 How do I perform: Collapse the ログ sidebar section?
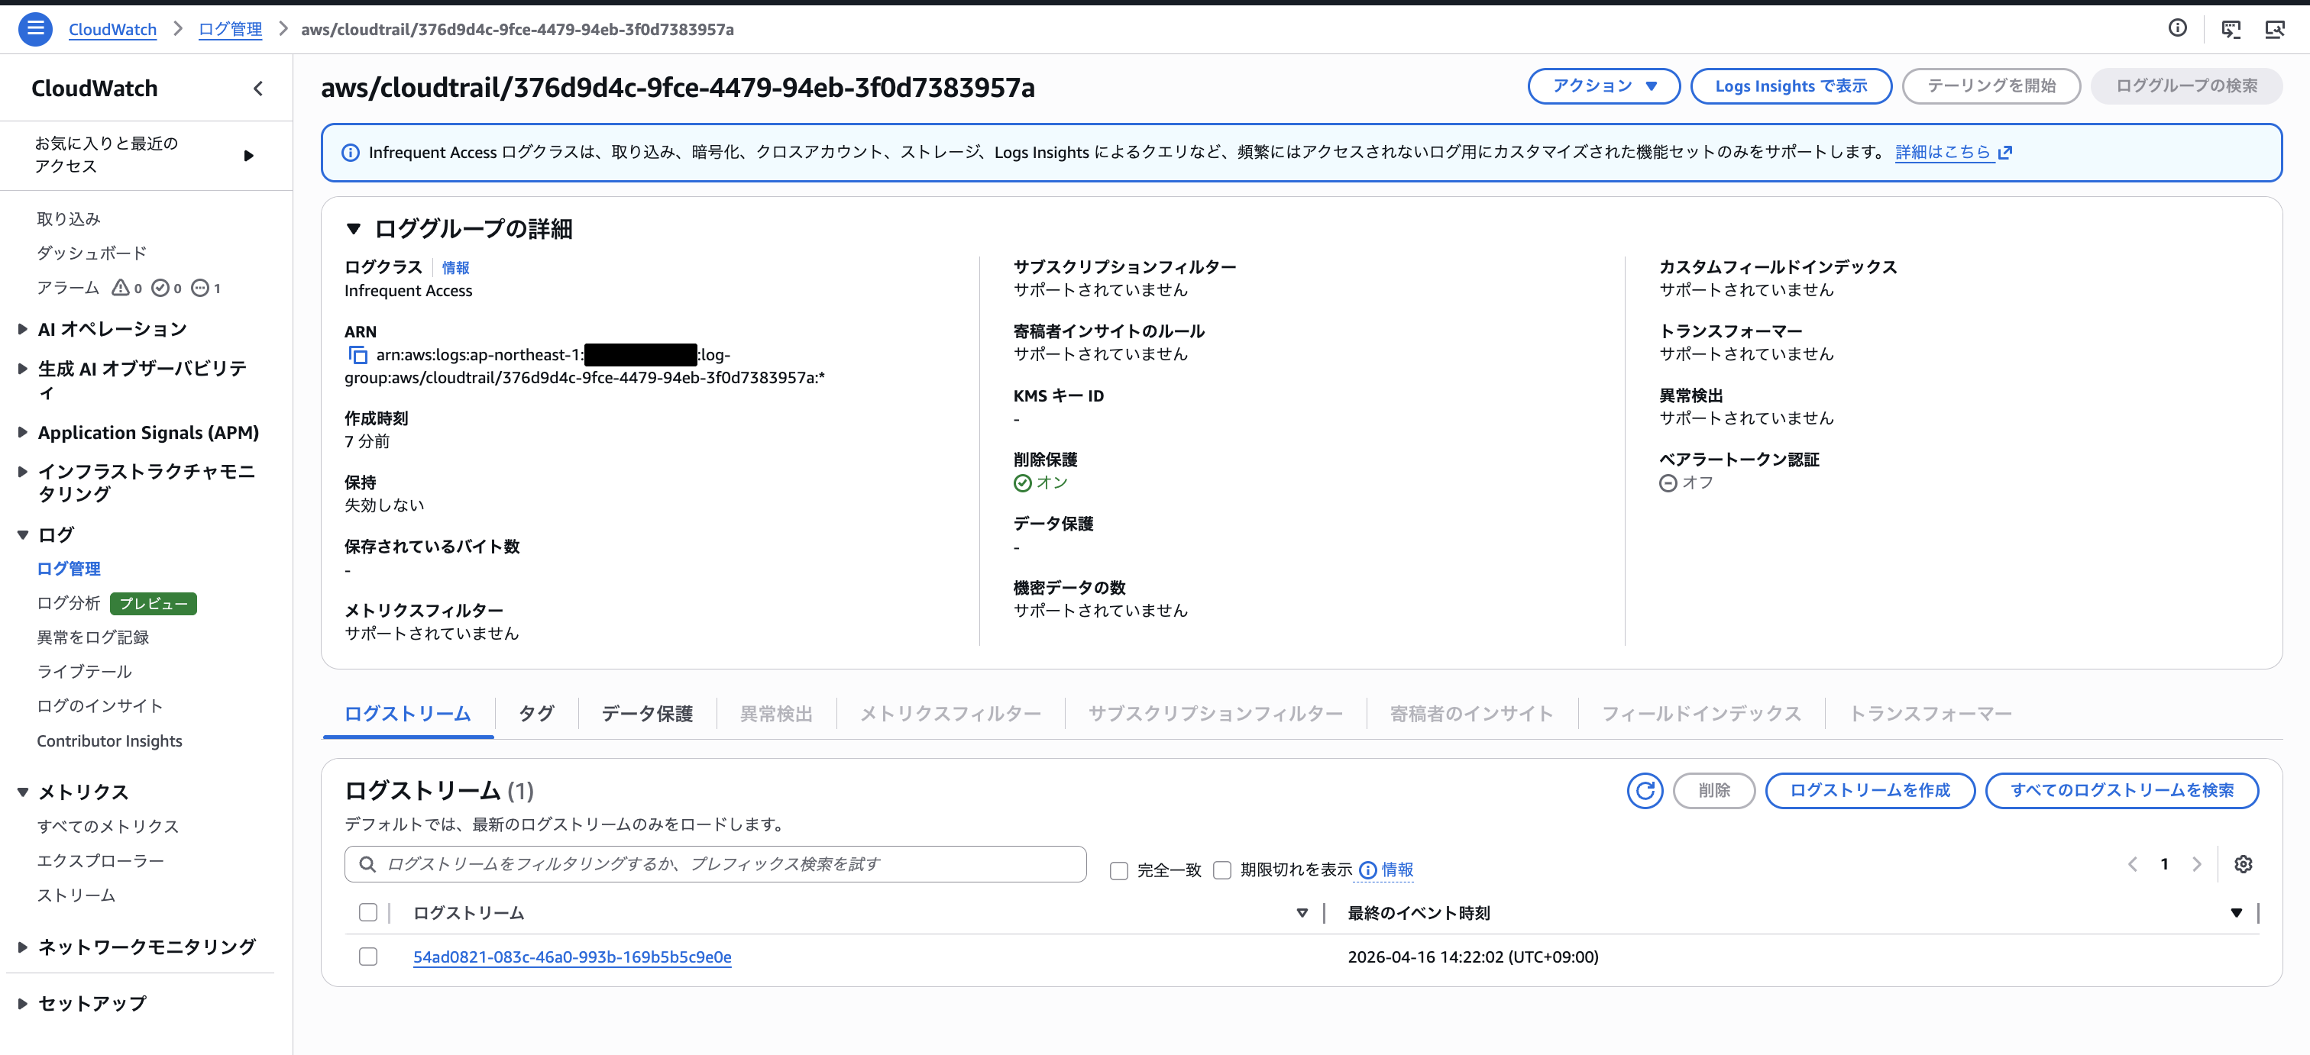pyautogui.click(x=24, y=535)
